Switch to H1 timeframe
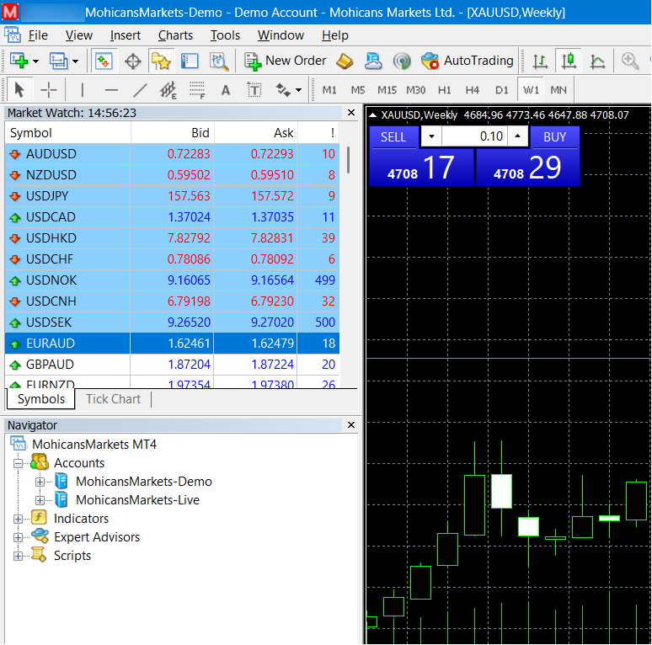The image size is (652, 645). (x=445, y=90)
